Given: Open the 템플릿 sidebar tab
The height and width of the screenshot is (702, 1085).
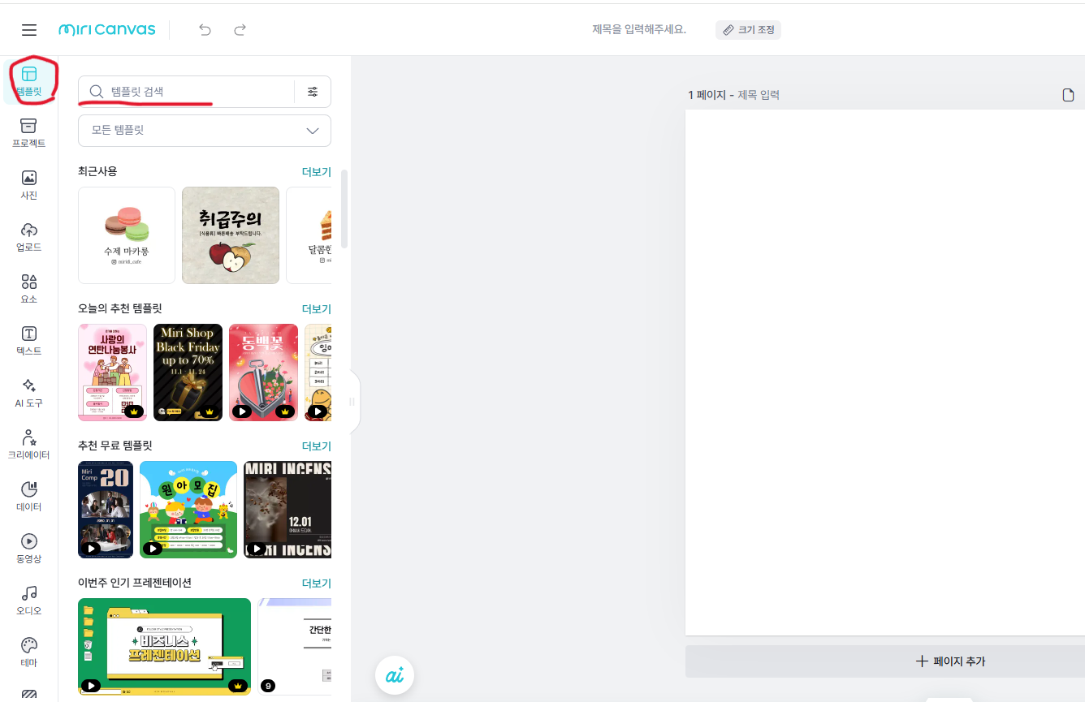Looking at the screenshot, I should [x=29, y=81].
